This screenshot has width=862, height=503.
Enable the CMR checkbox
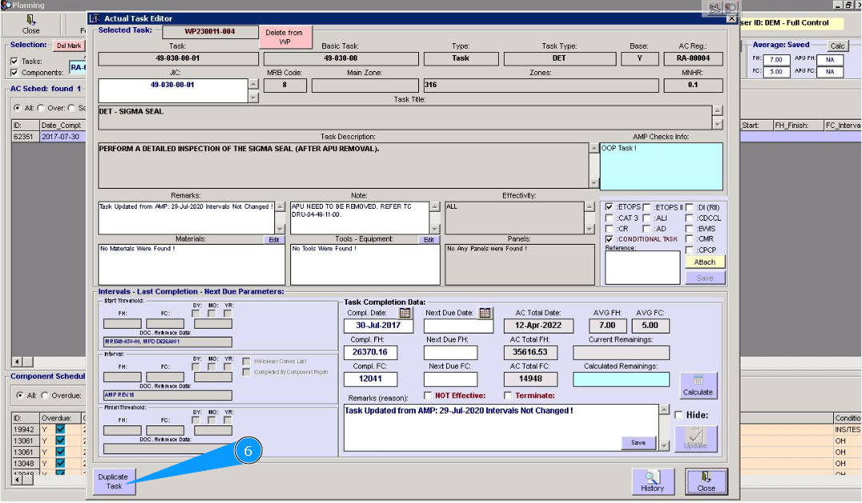coord(689,239)
